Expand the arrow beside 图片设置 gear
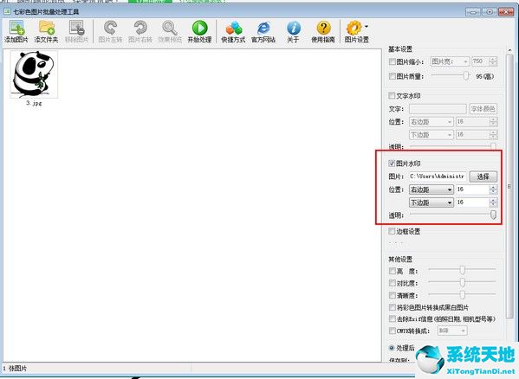 [x=367, y=26]
